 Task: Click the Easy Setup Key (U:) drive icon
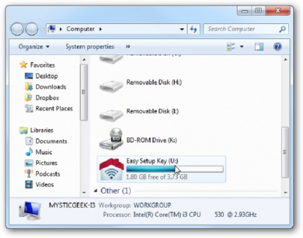point(111,169)
